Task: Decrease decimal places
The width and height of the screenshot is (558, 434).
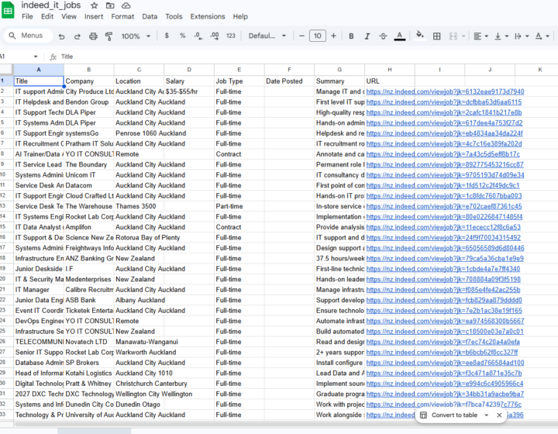Action: (198, 36)
